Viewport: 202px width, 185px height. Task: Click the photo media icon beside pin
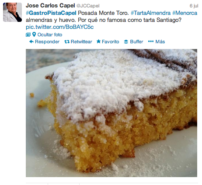(28, 35)
